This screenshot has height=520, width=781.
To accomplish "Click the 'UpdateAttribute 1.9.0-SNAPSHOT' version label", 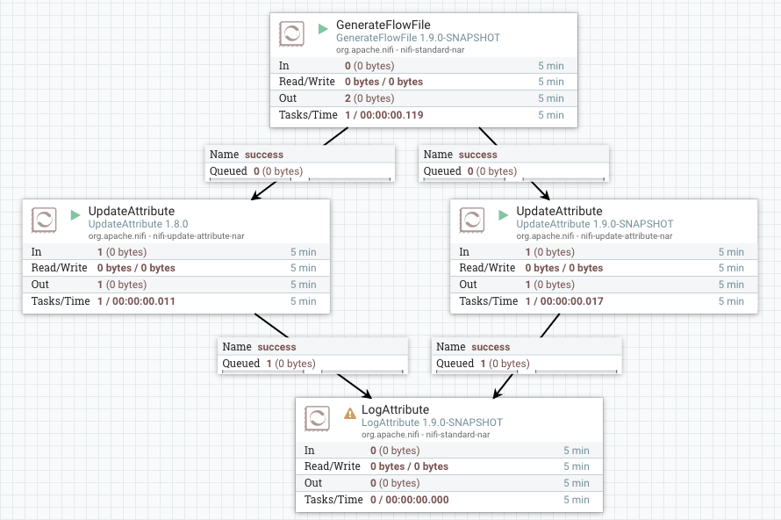I will 595,224.
